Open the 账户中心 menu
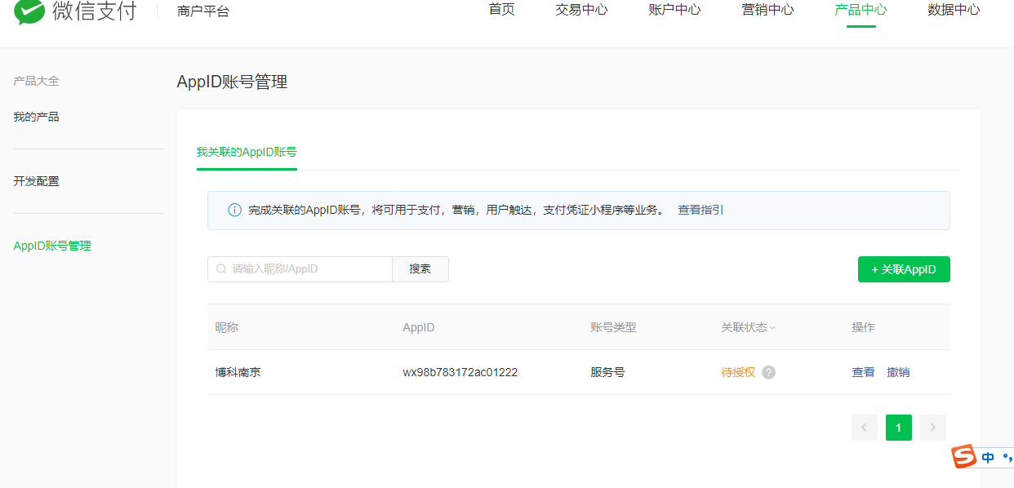Screen dimensions: 1014x488 674,10
